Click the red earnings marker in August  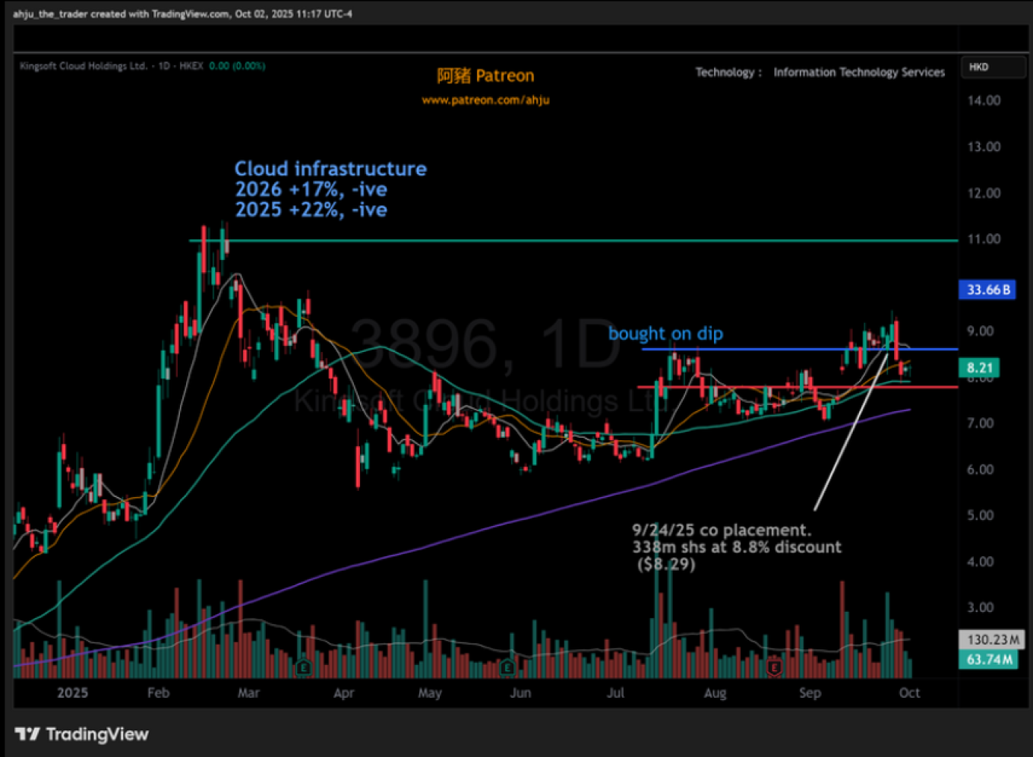tap(774, 668)
